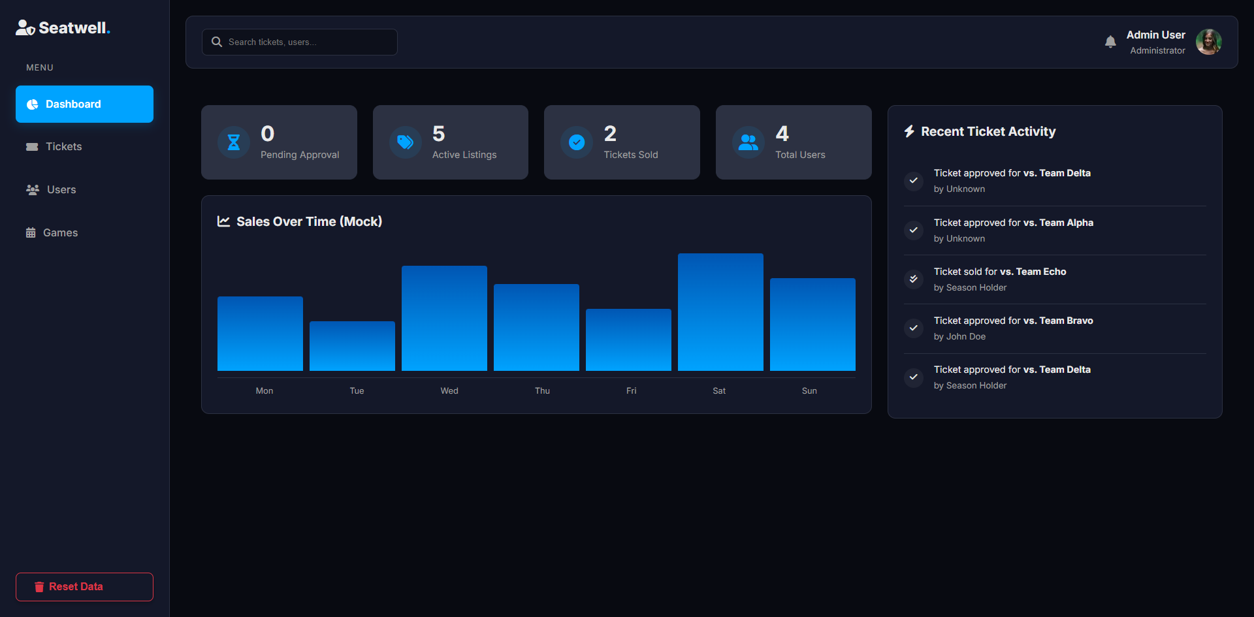Viewport: 1254px width, 617px height.
Task: Click the Reset Data button
Action: point(84,587)
